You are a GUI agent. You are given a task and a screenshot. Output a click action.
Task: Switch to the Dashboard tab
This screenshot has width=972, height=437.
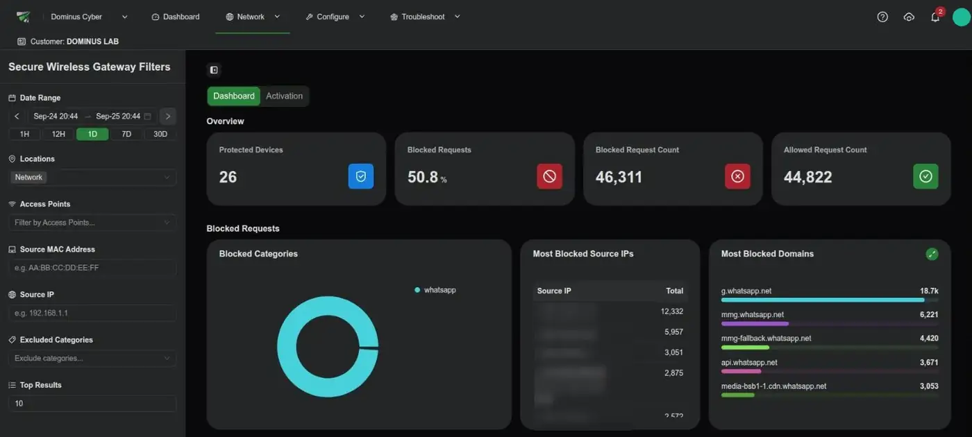[x=234, y=96]
